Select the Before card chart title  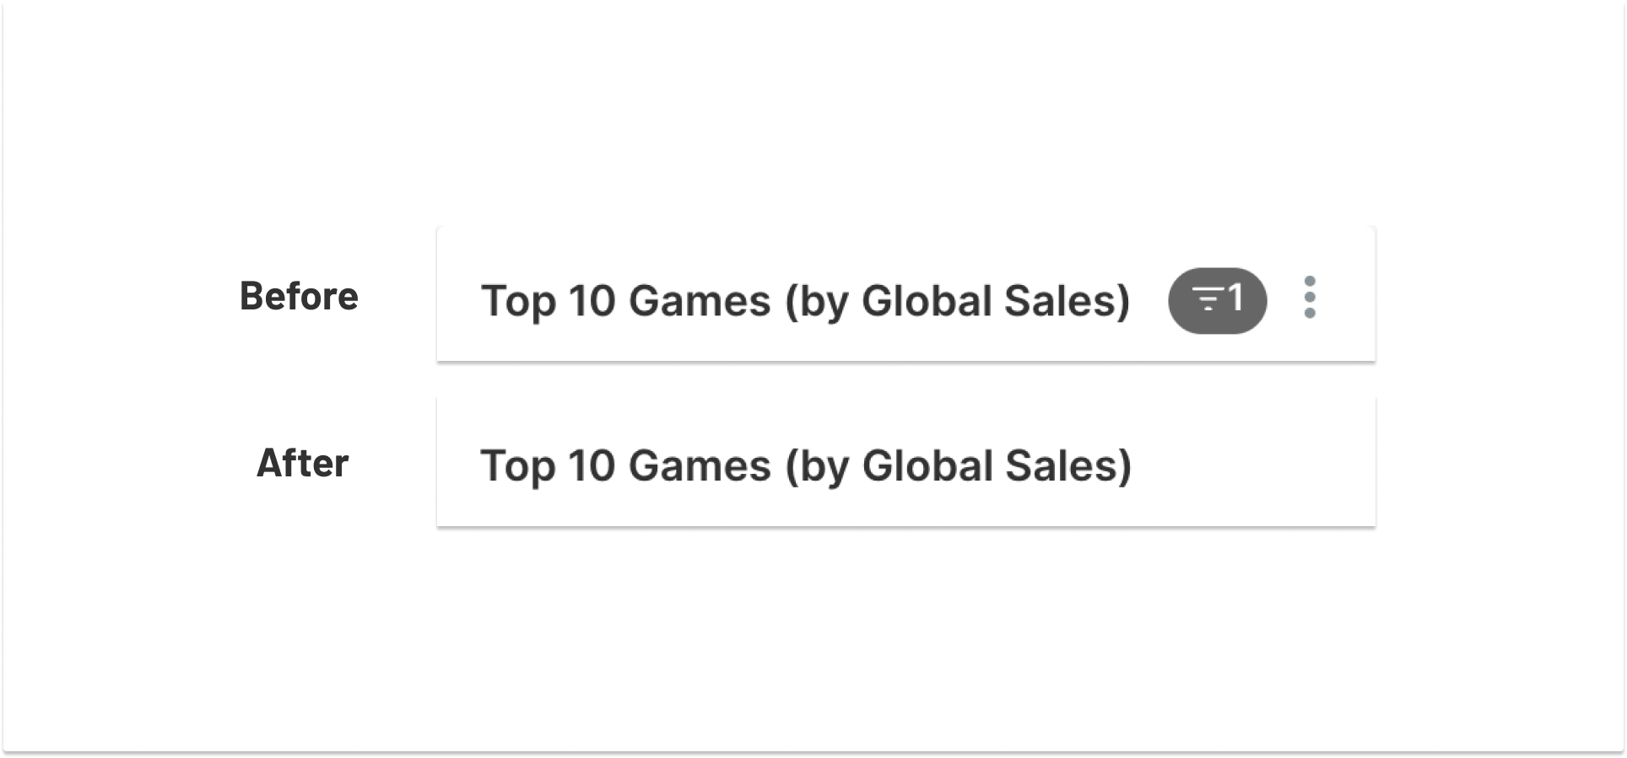805,301
